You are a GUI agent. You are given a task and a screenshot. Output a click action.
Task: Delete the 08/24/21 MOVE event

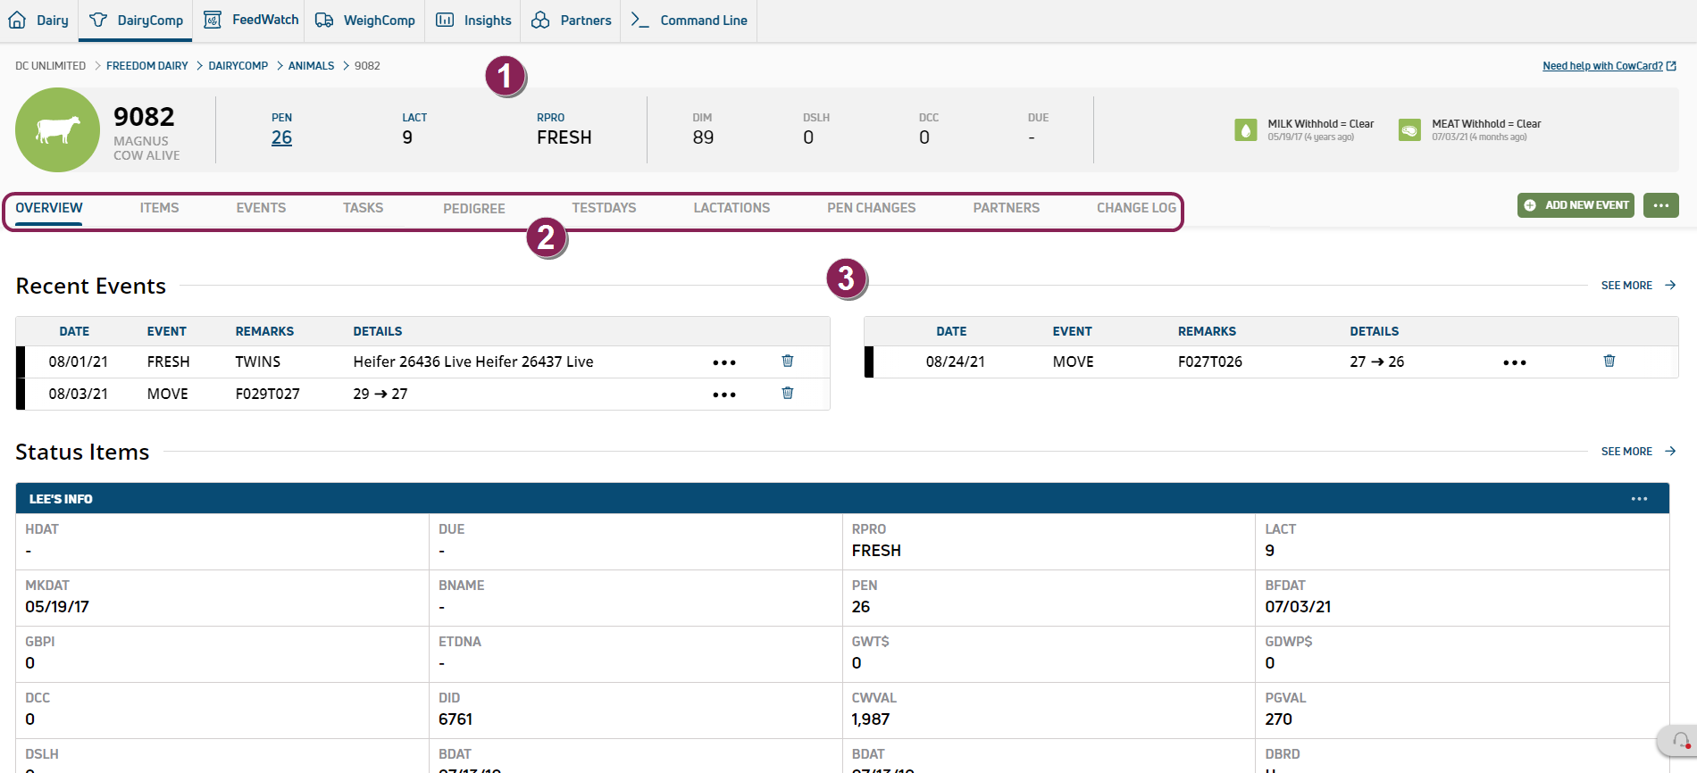point(1609,361)
